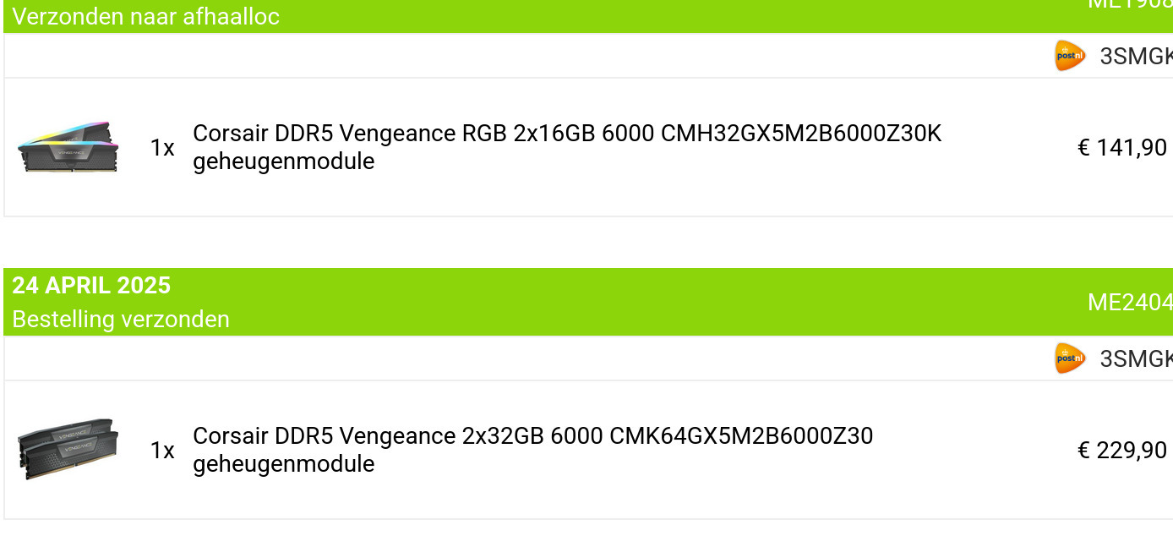Open the Corsair Vengeance RGB product thumbnail
The image size is (1173, 536).
(x=68, y=147)
